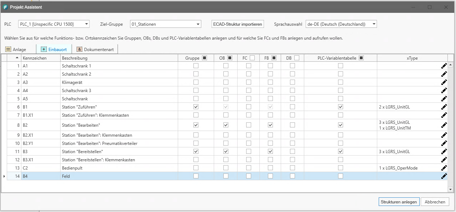Open the Sprachauswahl language dropdown

pos(374,24)
